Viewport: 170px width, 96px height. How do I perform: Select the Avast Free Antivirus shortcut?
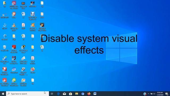pyautogui.click(x=33, y=27)
